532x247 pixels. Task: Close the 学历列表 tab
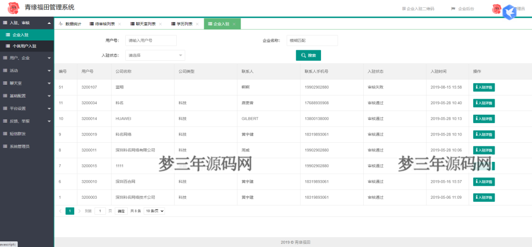tap(197, 24)
